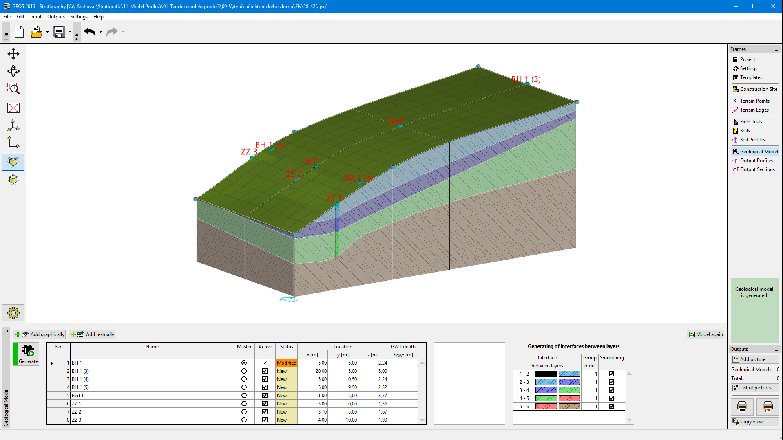Set BH 1 (3) as master borehole
The image size is (783, 440).
point(244,371)
